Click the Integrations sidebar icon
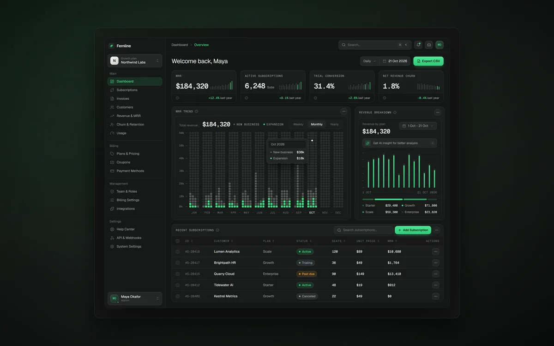554x346 pixels. pos(112,209)
